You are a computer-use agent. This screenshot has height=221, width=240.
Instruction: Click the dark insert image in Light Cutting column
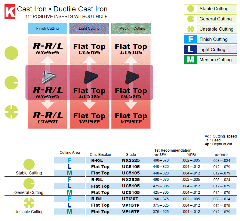89,77
